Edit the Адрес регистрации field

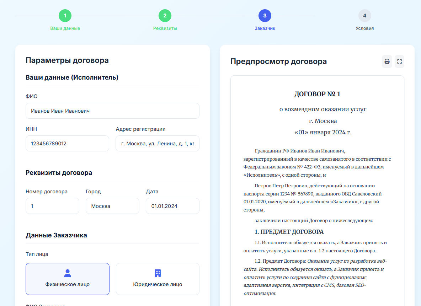(157, 144)
